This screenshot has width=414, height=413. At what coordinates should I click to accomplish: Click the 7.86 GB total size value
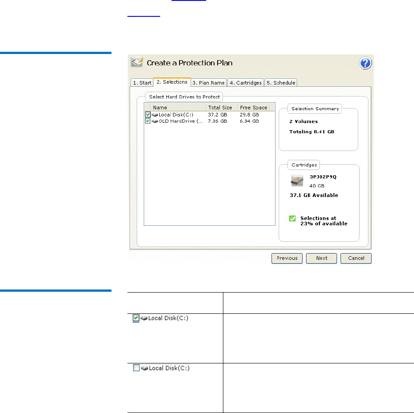click(217, 121)
